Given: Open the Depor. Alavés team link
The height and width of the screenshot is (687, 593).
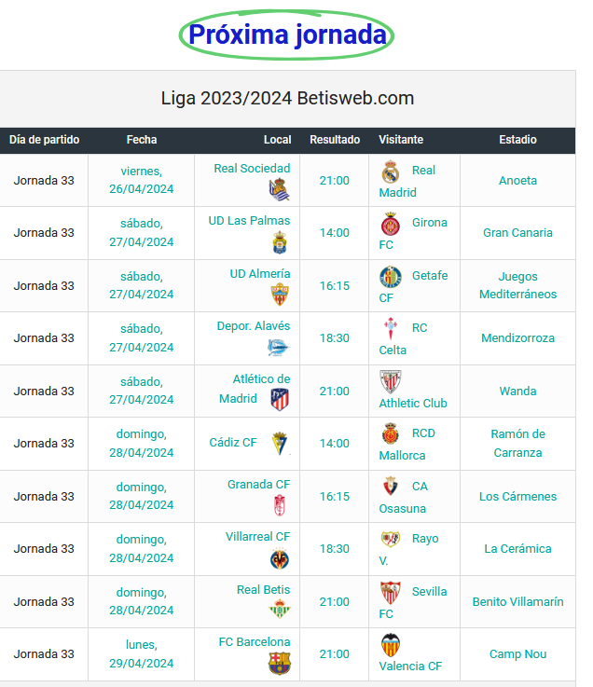Looking at the screenshot, I should tap(254, 326).
